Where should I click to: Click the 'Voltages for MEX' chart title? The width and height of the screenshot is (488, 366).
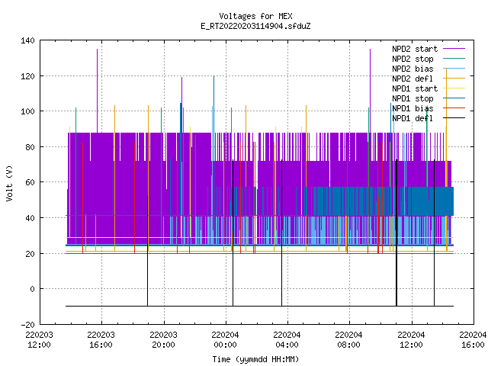255,16
